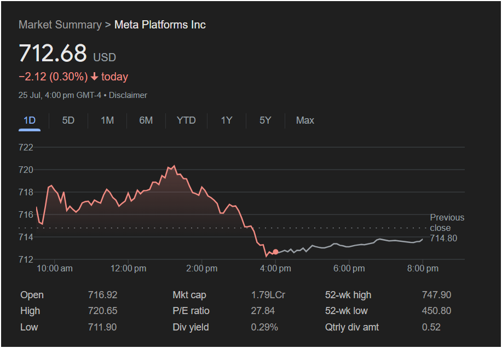This screenshot has height=348, width=502.
Task: Click the −2.12 (0.30%) change value
Action: click(x=53, y=77)
